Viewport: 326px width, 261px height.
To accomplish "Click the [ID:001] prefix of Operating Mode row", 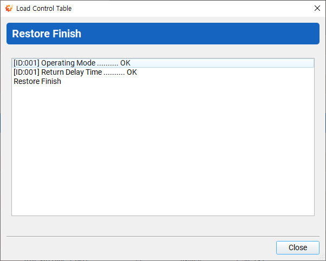I will (27, 63).
